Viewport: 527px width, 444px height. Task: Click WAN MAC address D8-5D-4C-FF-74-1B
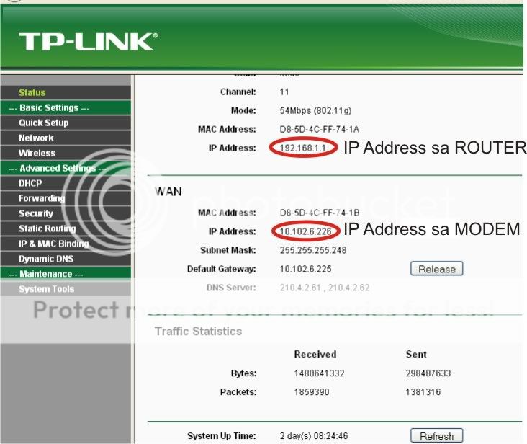click(x=319, y=213)
